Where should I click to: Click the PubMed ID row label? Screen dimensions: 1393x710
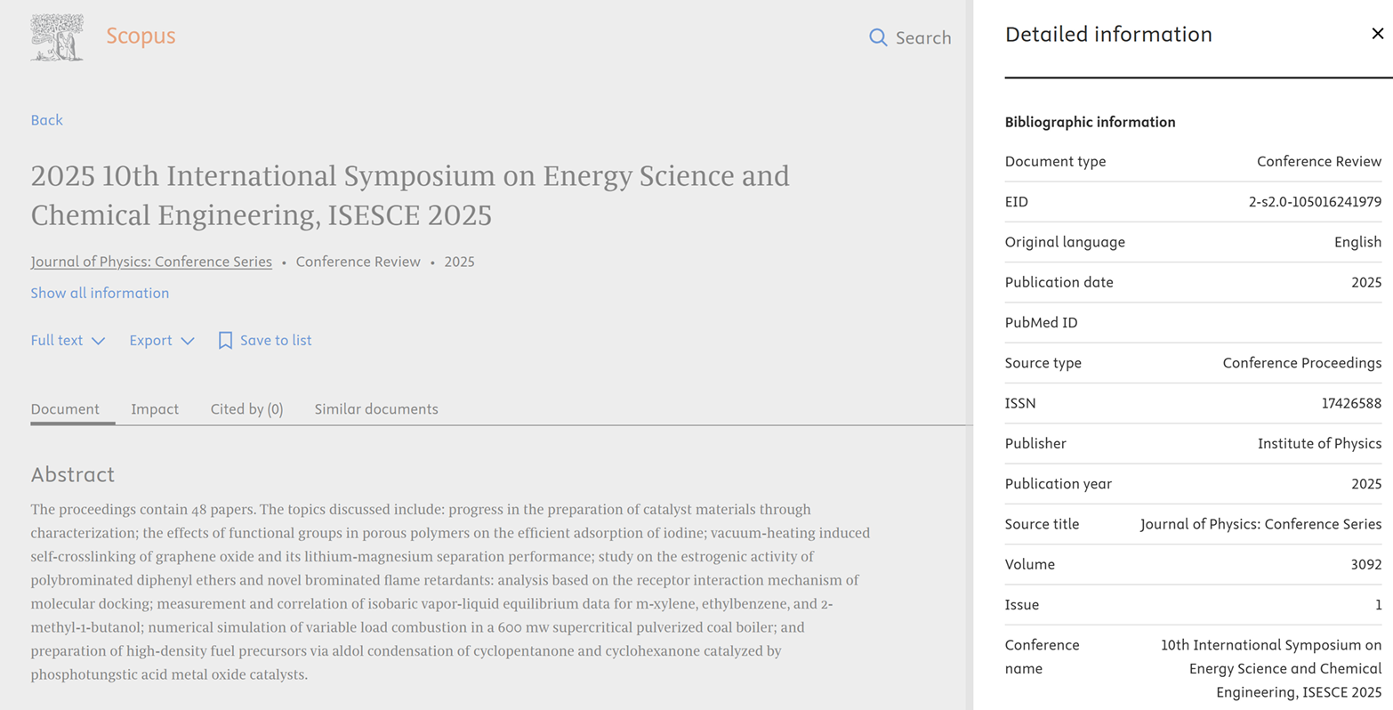[1041, 322]
